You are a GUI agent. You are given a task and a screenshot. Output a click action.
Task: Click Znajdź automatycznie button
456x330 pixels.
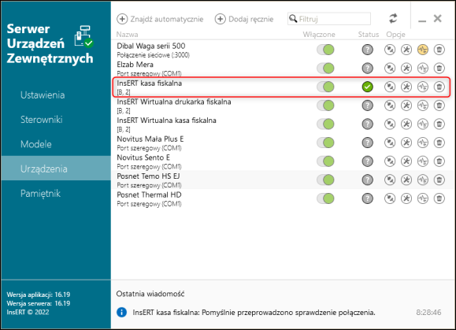click(160, 19)
